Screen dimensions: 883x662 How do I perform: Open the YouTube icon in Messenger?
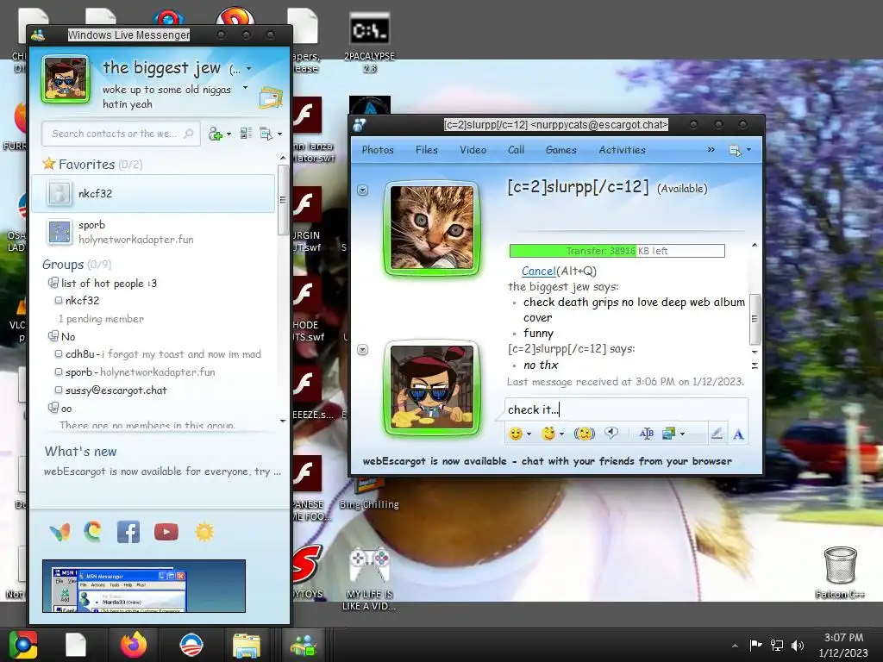tap(166, 532)
